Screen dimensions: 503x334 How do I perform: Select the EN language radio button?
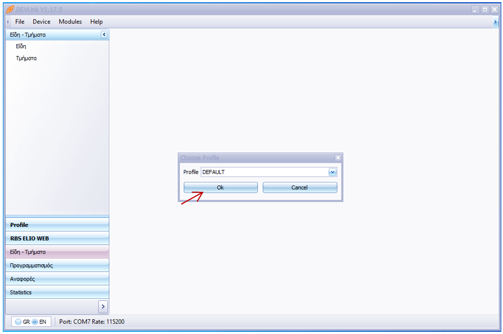(x=35, y=322)
